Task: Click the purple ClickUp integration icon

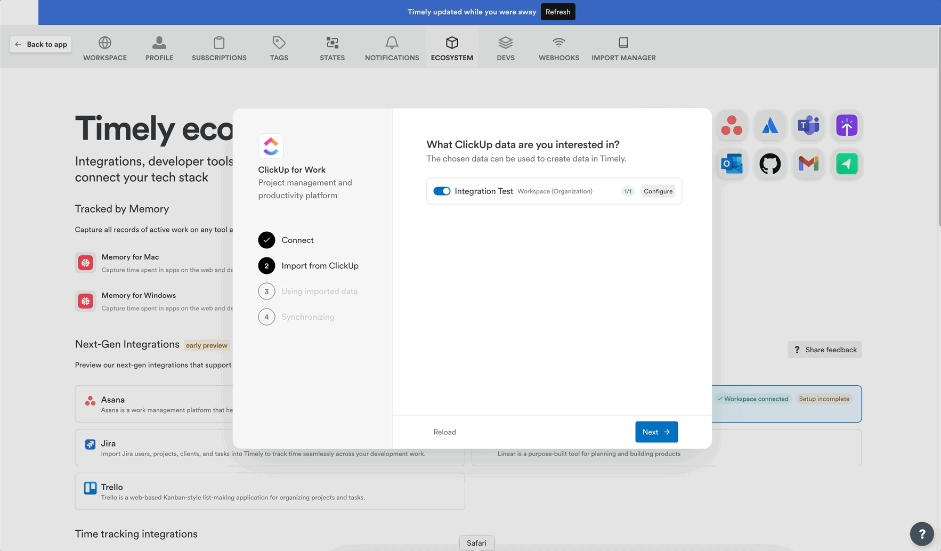Action: click(847, 126)
